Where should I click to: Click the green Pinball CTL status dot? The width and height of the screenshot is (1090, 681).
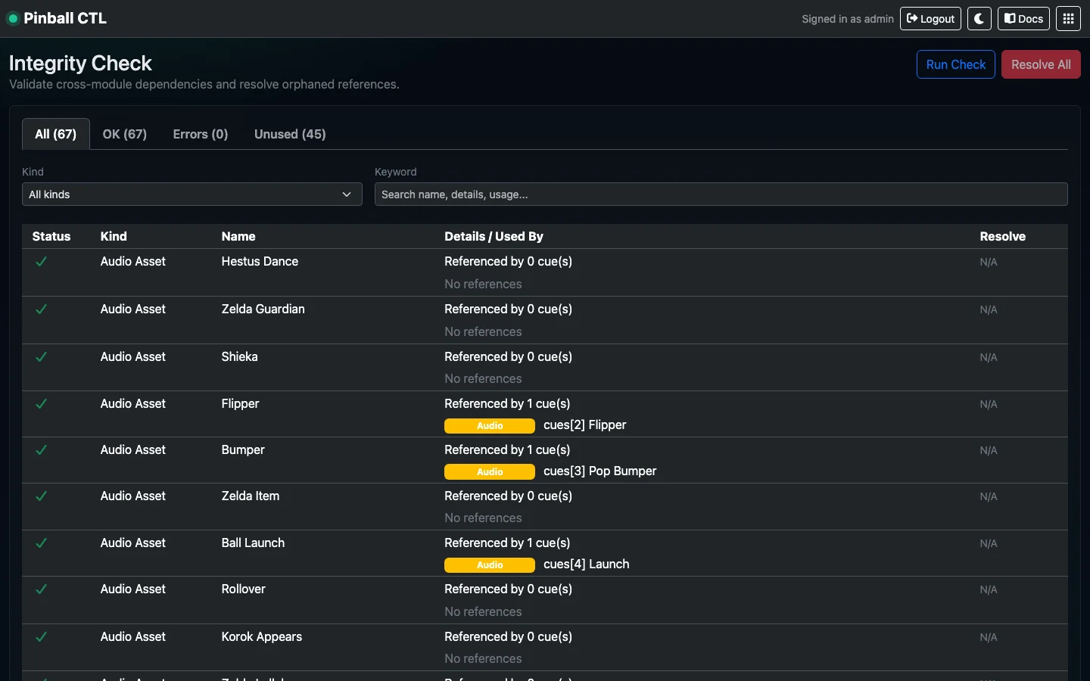[13, 18]
